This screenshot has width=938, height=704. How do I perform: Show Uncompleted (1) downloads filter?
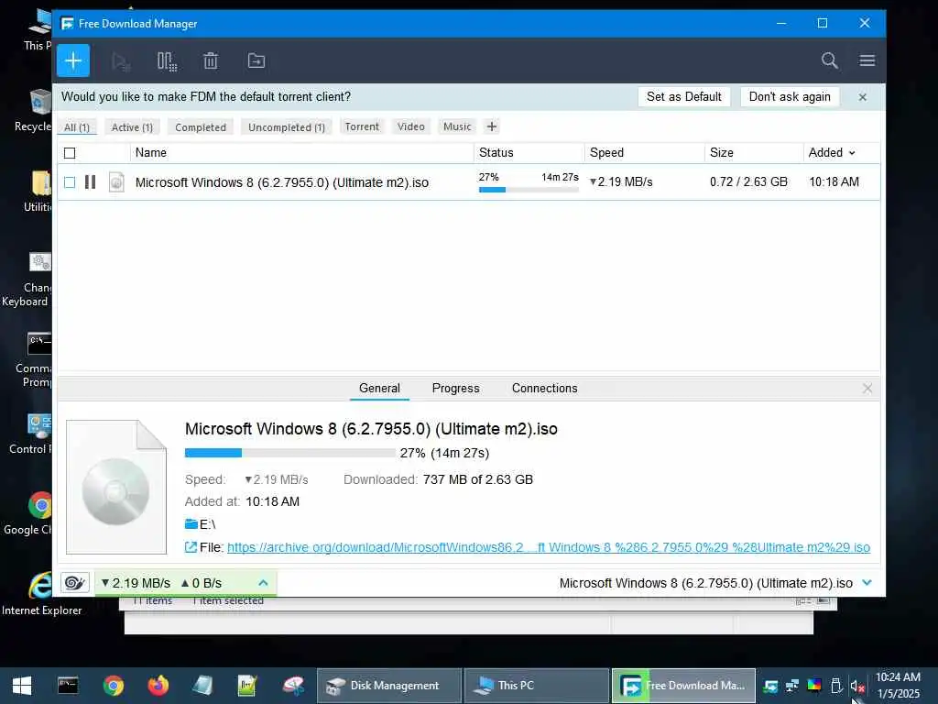(287, 127)
